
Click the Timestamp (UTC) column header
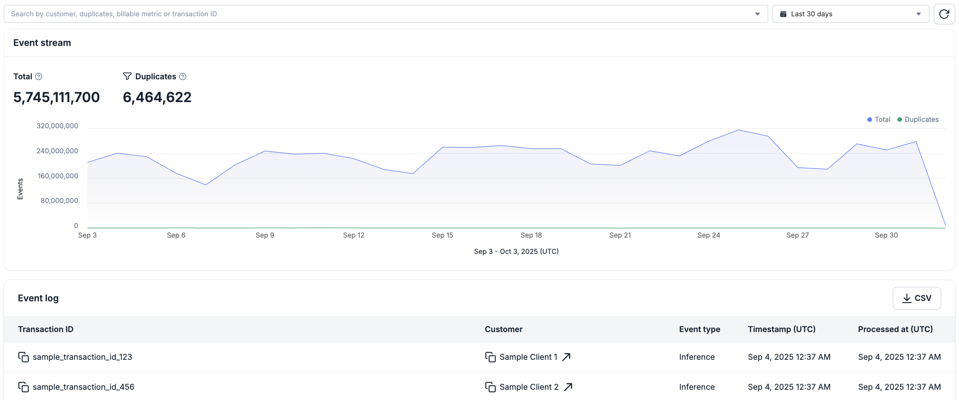[782, 329]
